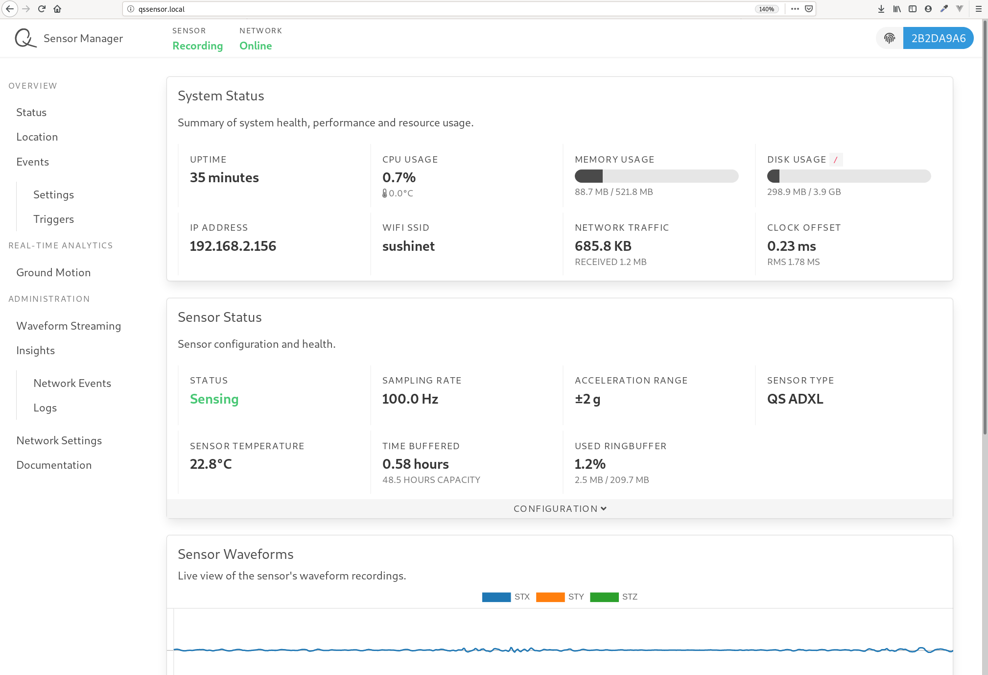Image resolution: width=988 pixels, height=675 pixels.
Task: Click the Vue devtools extension icon
Action: pyautogui.click(x=960, y=9)
